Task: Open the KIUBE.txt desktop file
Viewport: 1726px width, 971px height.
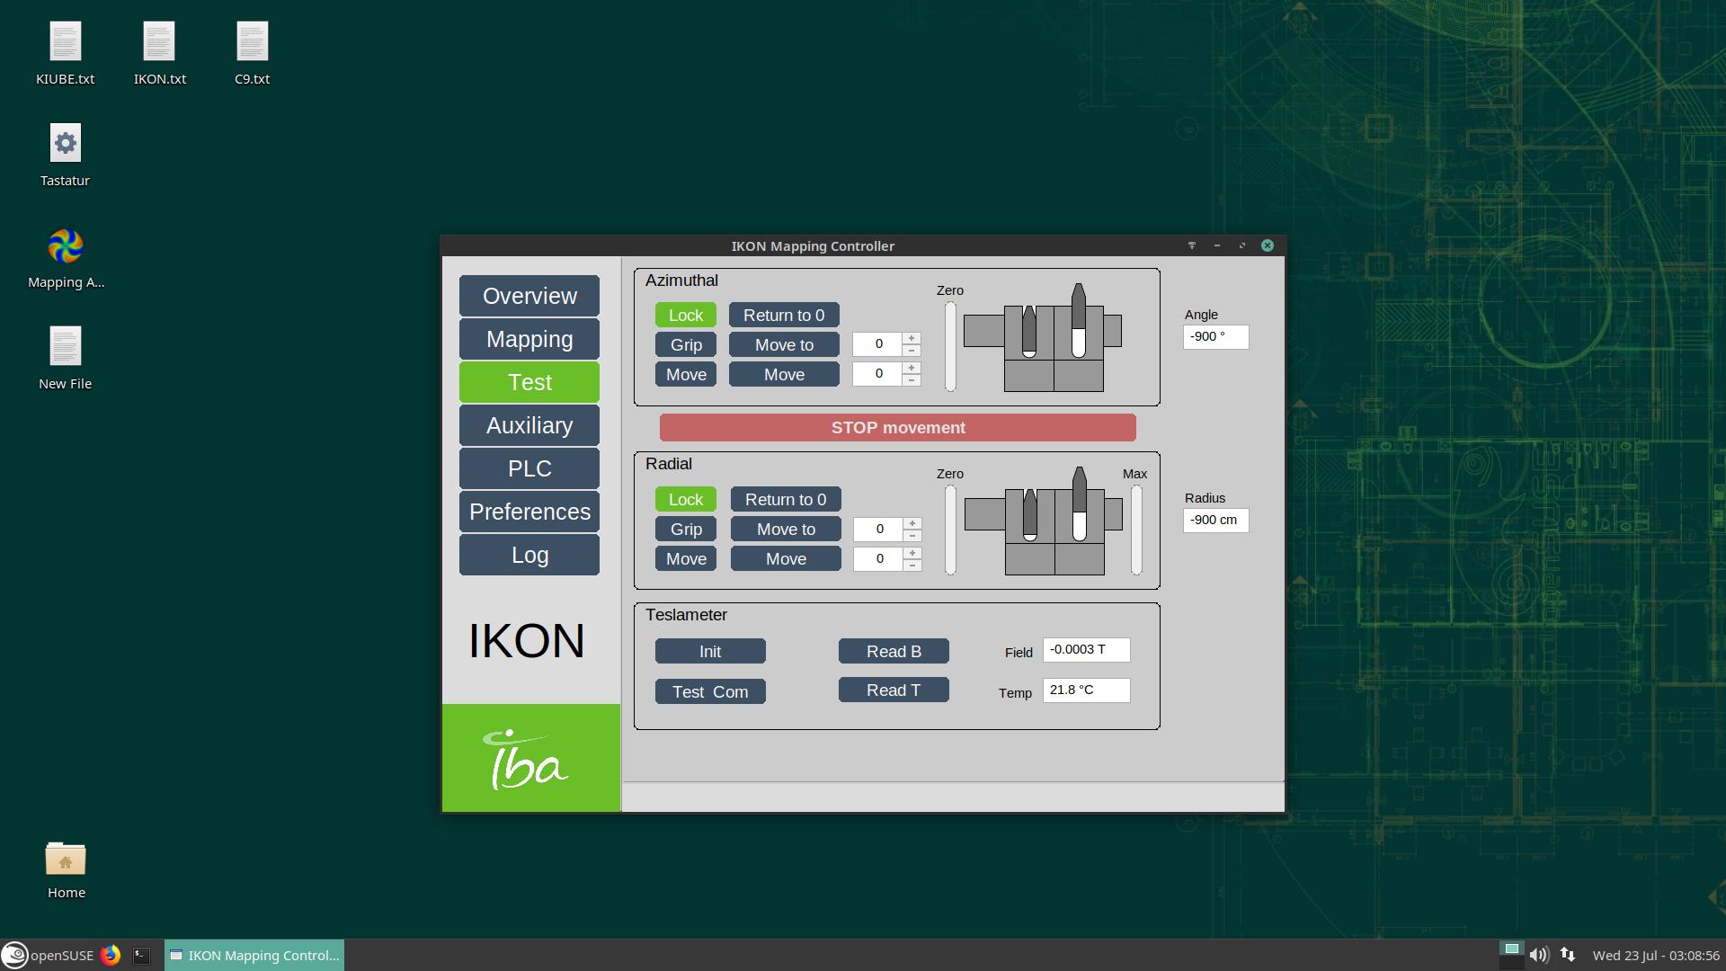Action: pyautogui.click(x=65, y=54)
